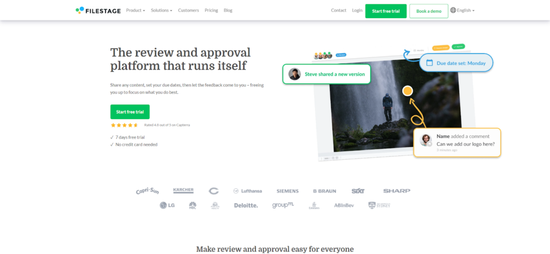
Task: Click the commenter avatar in comment bubble
Action: (426, 140)
